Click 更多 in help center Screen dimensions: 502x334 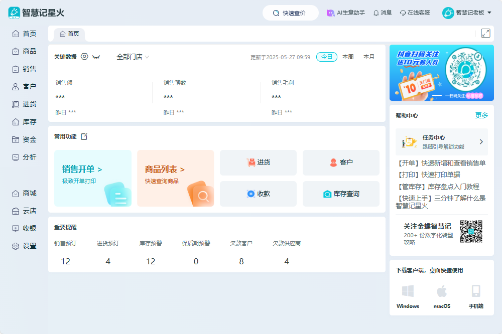pos(481,115)
